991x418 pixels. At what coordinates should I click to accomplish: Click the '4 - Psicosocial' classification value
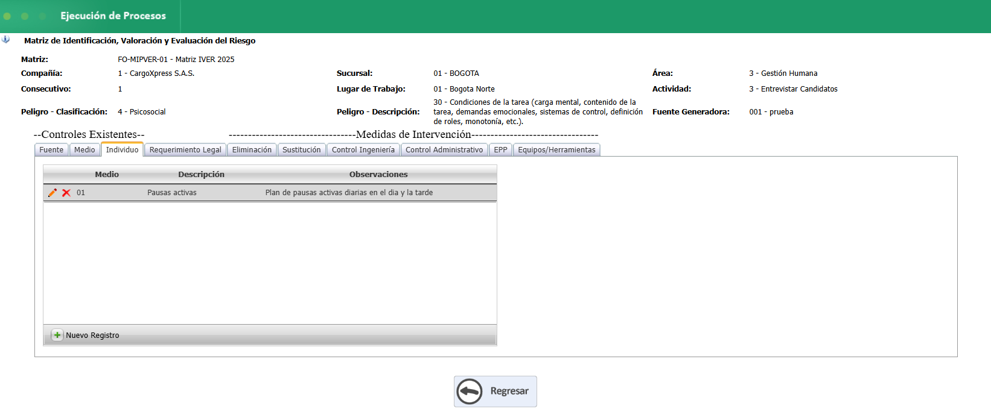click(x=142, y=112)
